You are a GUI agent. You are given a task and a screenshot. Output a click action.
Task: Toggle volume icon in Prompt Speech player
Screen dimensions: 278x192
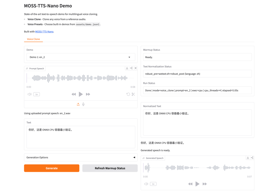tap(29, 94)
